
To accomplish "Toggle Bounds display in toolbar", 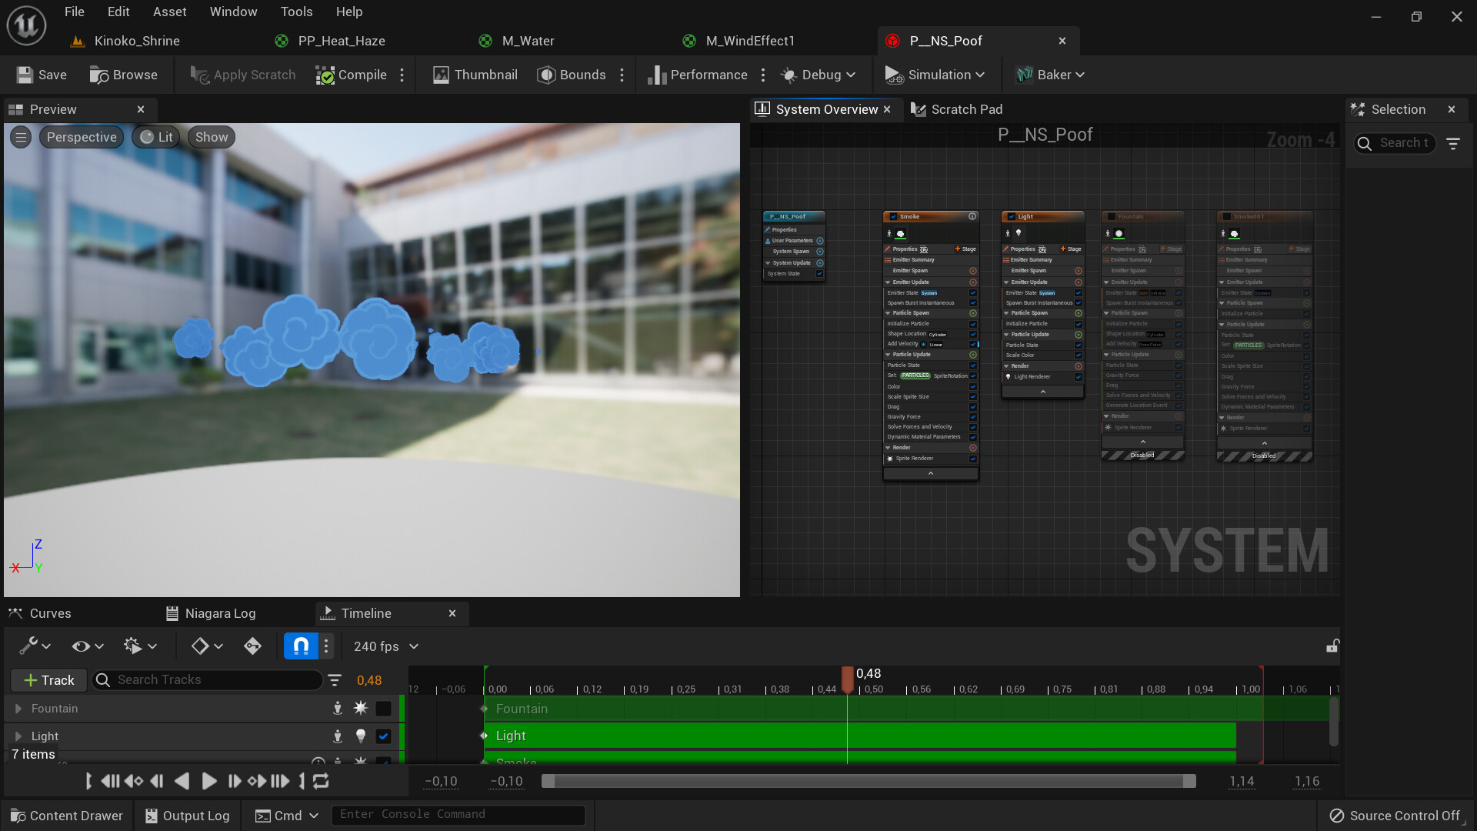I will pyautogui.click(x=572, y=75).
